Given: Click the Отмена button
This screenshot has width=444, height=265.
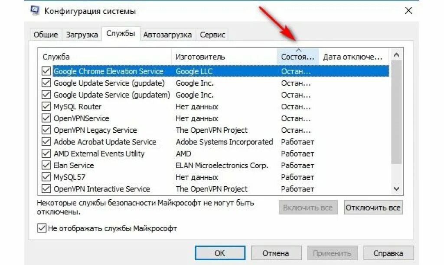Looking at the screenshot, I should pyautogui.click(x=276, y=253).
